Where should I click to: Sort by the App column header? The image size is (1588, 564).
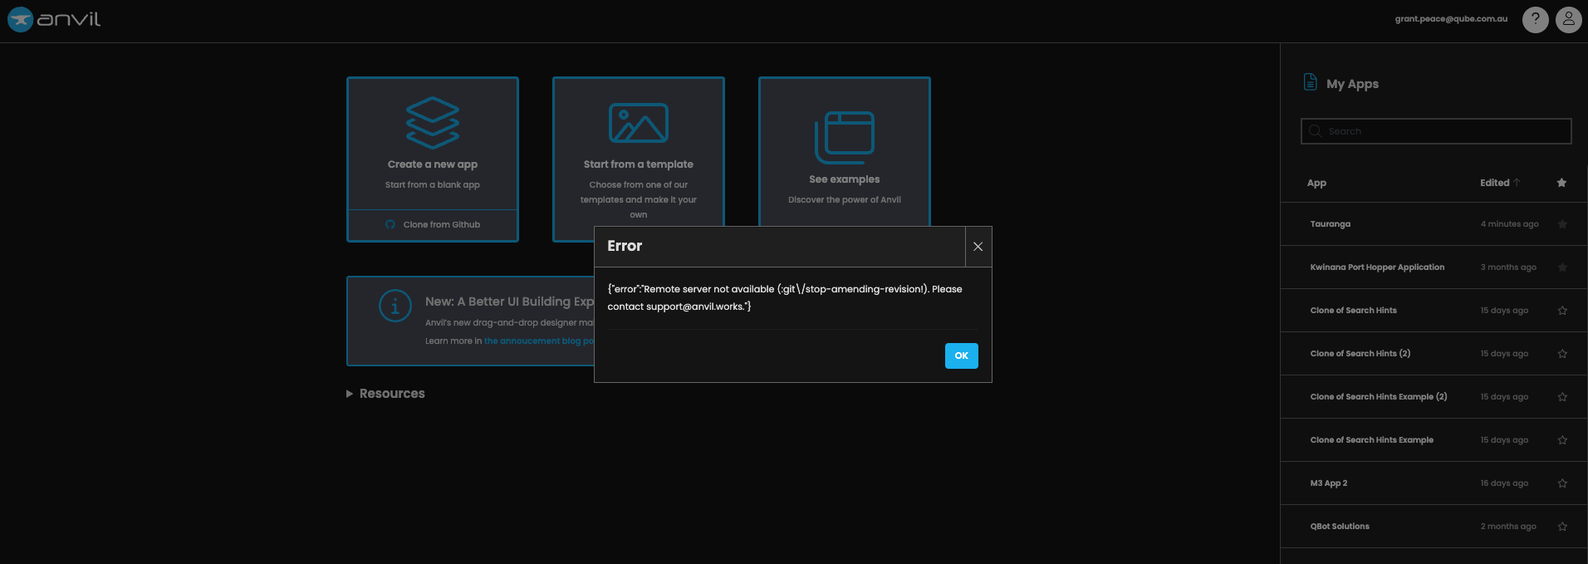point(1316,183)
